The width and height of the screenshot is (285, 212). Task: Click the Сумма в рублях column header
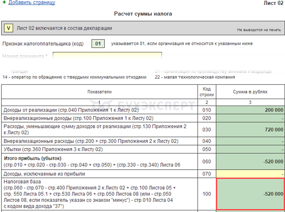(250, 92)
